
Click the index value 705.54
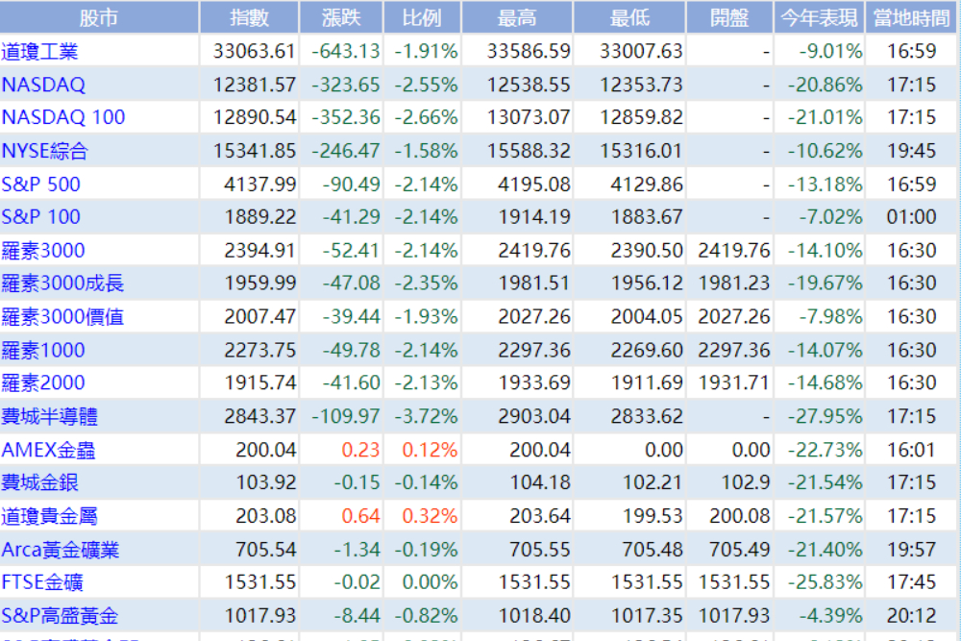266,550
